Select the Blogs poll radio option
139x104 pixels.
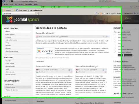[115, 43]
